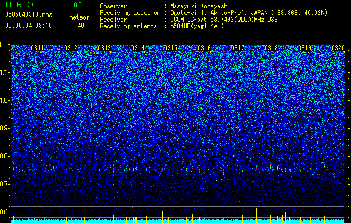Click the meteor echo just past 0314
The width and height of the screenshot is (351, 223).
(x=136, y=171)
